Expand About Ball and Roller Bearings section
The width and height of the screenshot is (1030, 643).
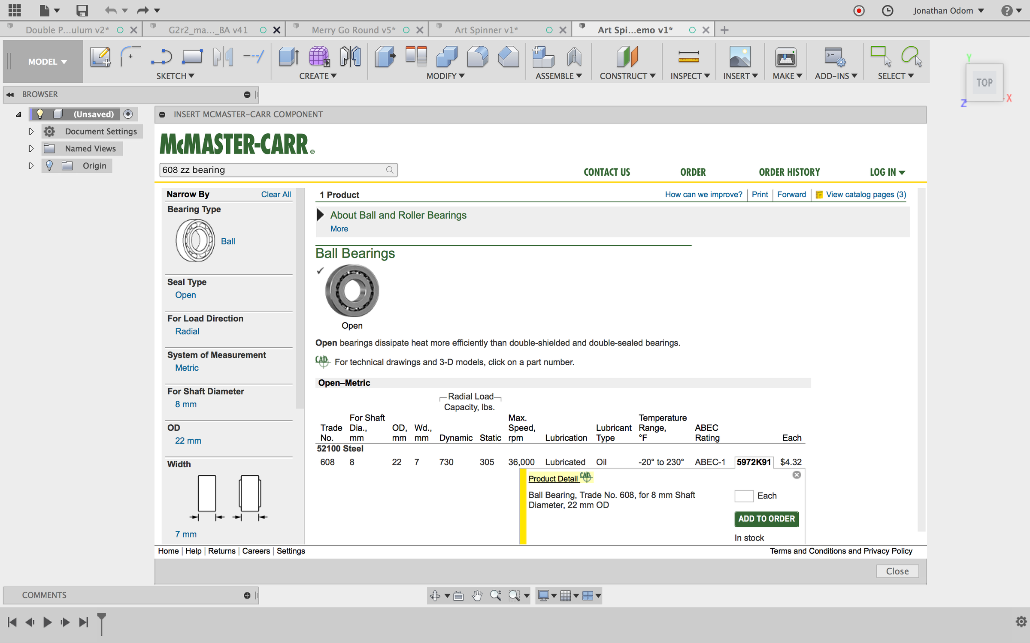pyautogui.click(x=320, y=215)
